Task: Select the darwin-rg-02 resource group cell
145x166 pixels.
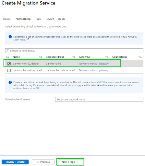Action: (x=54, y=64)
